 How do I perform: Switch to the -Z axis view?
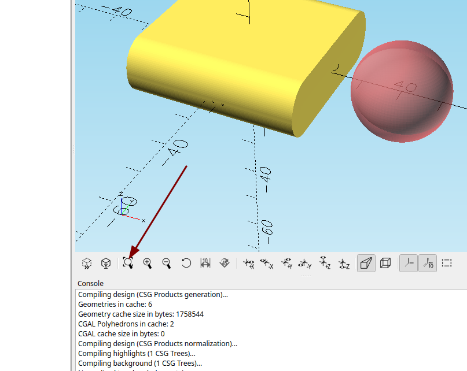coord(344,264)
